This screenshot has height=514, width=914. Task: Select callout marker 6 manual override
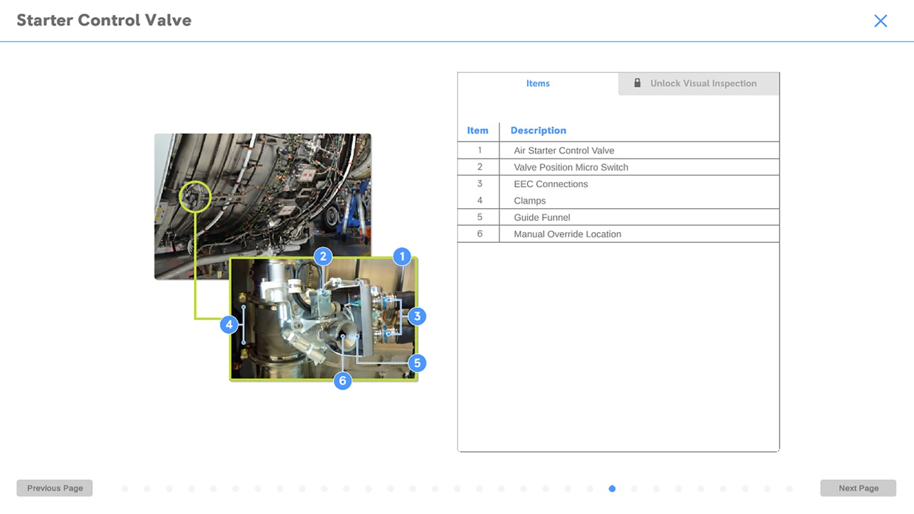[342, 381]
